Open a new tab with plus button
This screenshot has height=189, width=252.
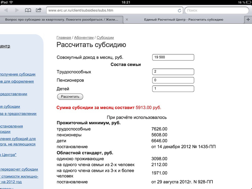point(248,20)
